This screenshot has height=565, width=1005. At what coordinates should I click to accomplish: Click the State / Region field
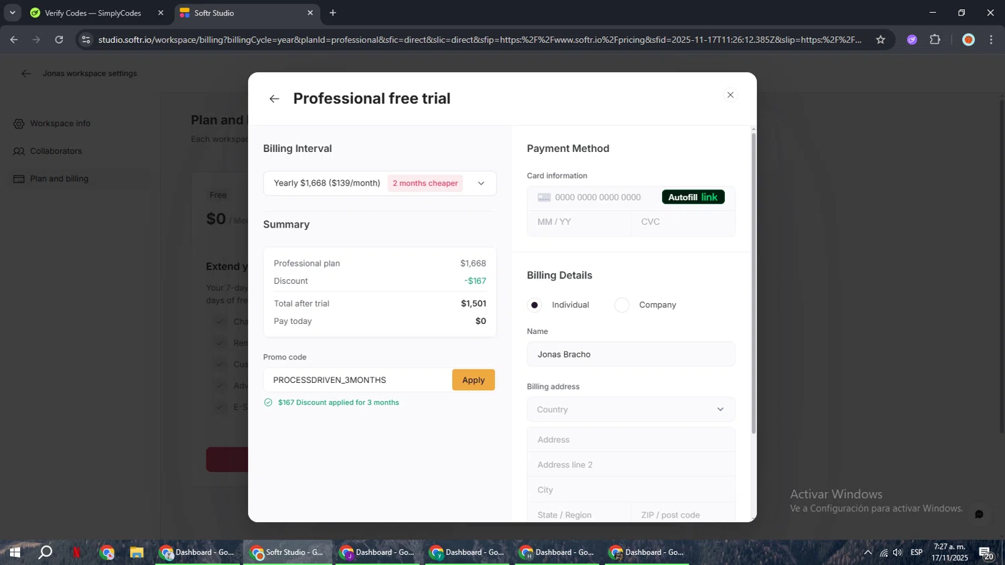click(579, 514)
